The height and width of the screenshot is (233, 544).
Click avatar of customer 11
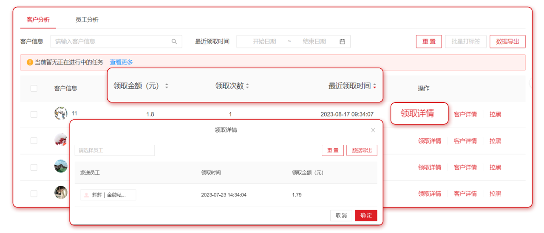point(61,114)
